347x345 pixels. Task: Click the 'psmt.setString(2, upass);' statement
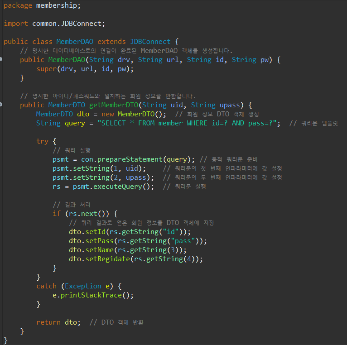(103, 177)
